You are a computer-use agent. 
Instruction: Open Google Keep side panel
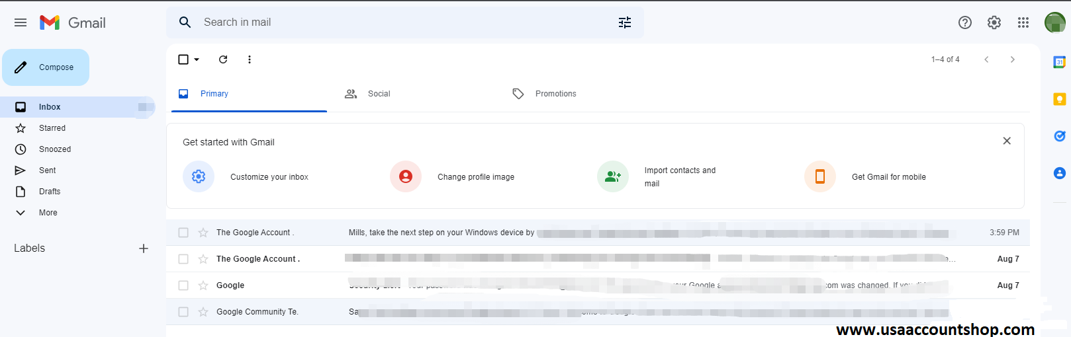[x=1059, y=99]
